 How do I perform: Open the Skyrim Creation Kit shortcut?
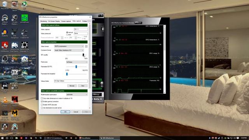tap(25, 34)
